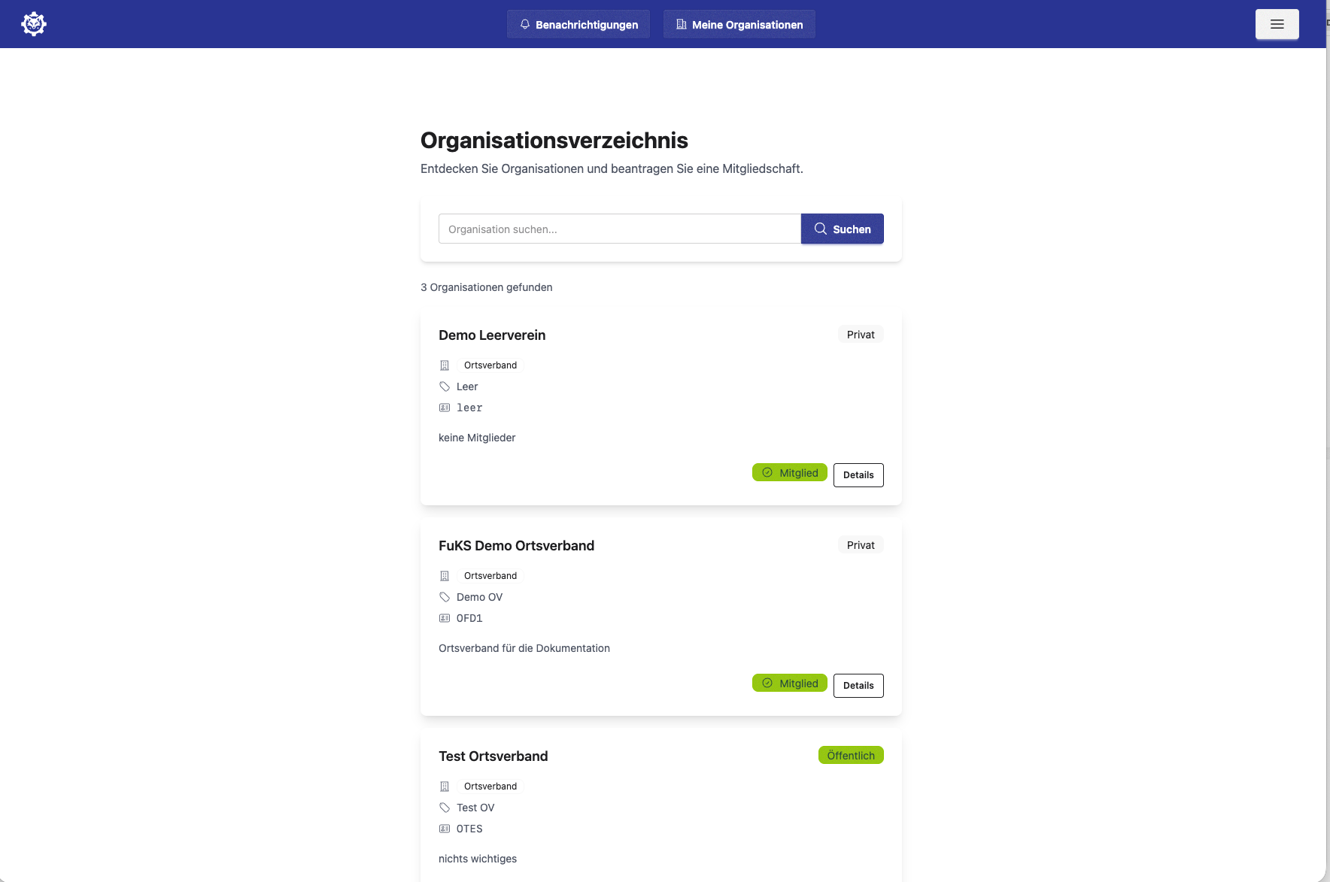1330x882 pixels.
Task: Click the gear logo in the header
Action: click(x=34, y=23)
